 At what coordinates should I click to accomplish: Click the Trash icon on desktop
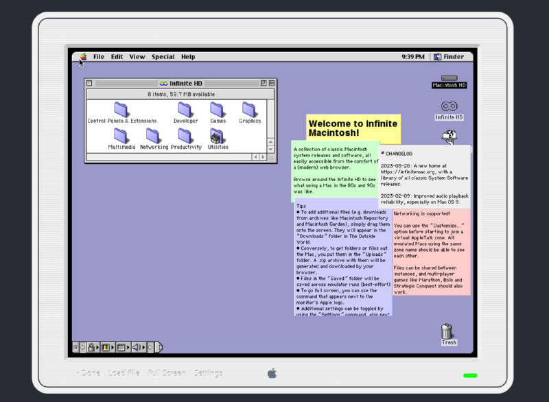point(448,332)
